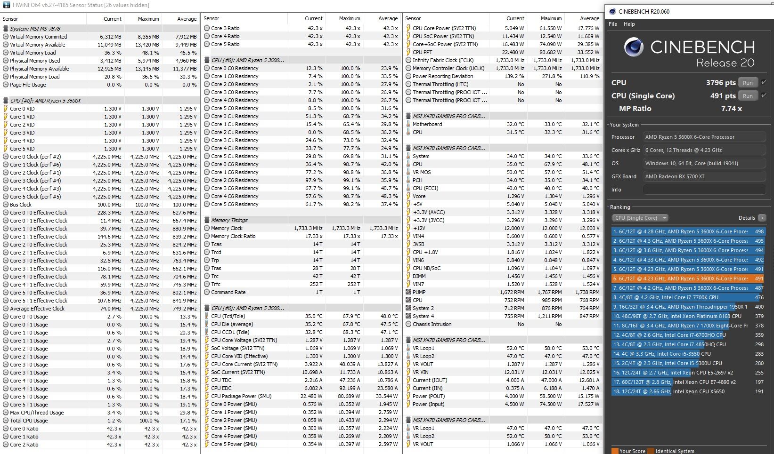Click the bolt icon beside CPU TDC
This screenshot has height=454, width=774.
[x=207, y=380]
